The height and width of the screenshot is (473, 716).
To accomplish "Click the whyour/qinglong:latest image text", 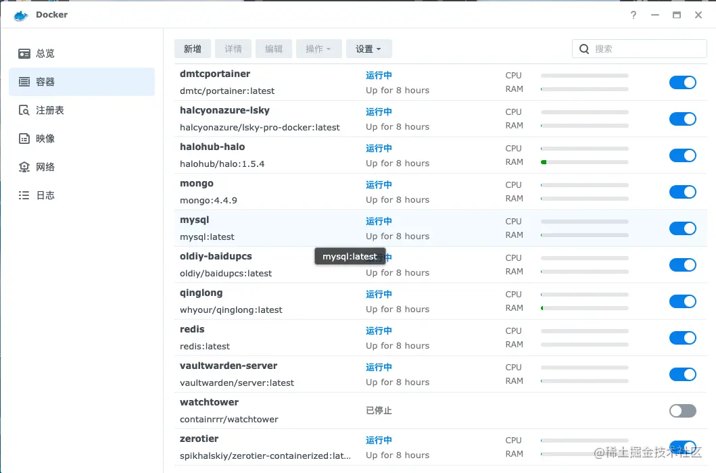I will (x=231, y=310).
